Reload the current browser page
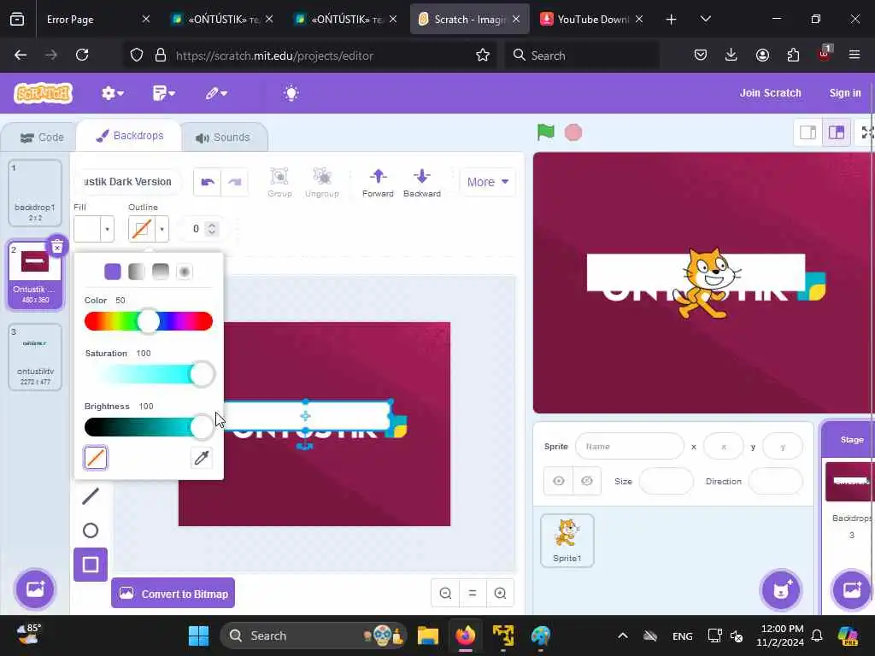This screenshot has width=875, height=656. click(x=82, y=55)
